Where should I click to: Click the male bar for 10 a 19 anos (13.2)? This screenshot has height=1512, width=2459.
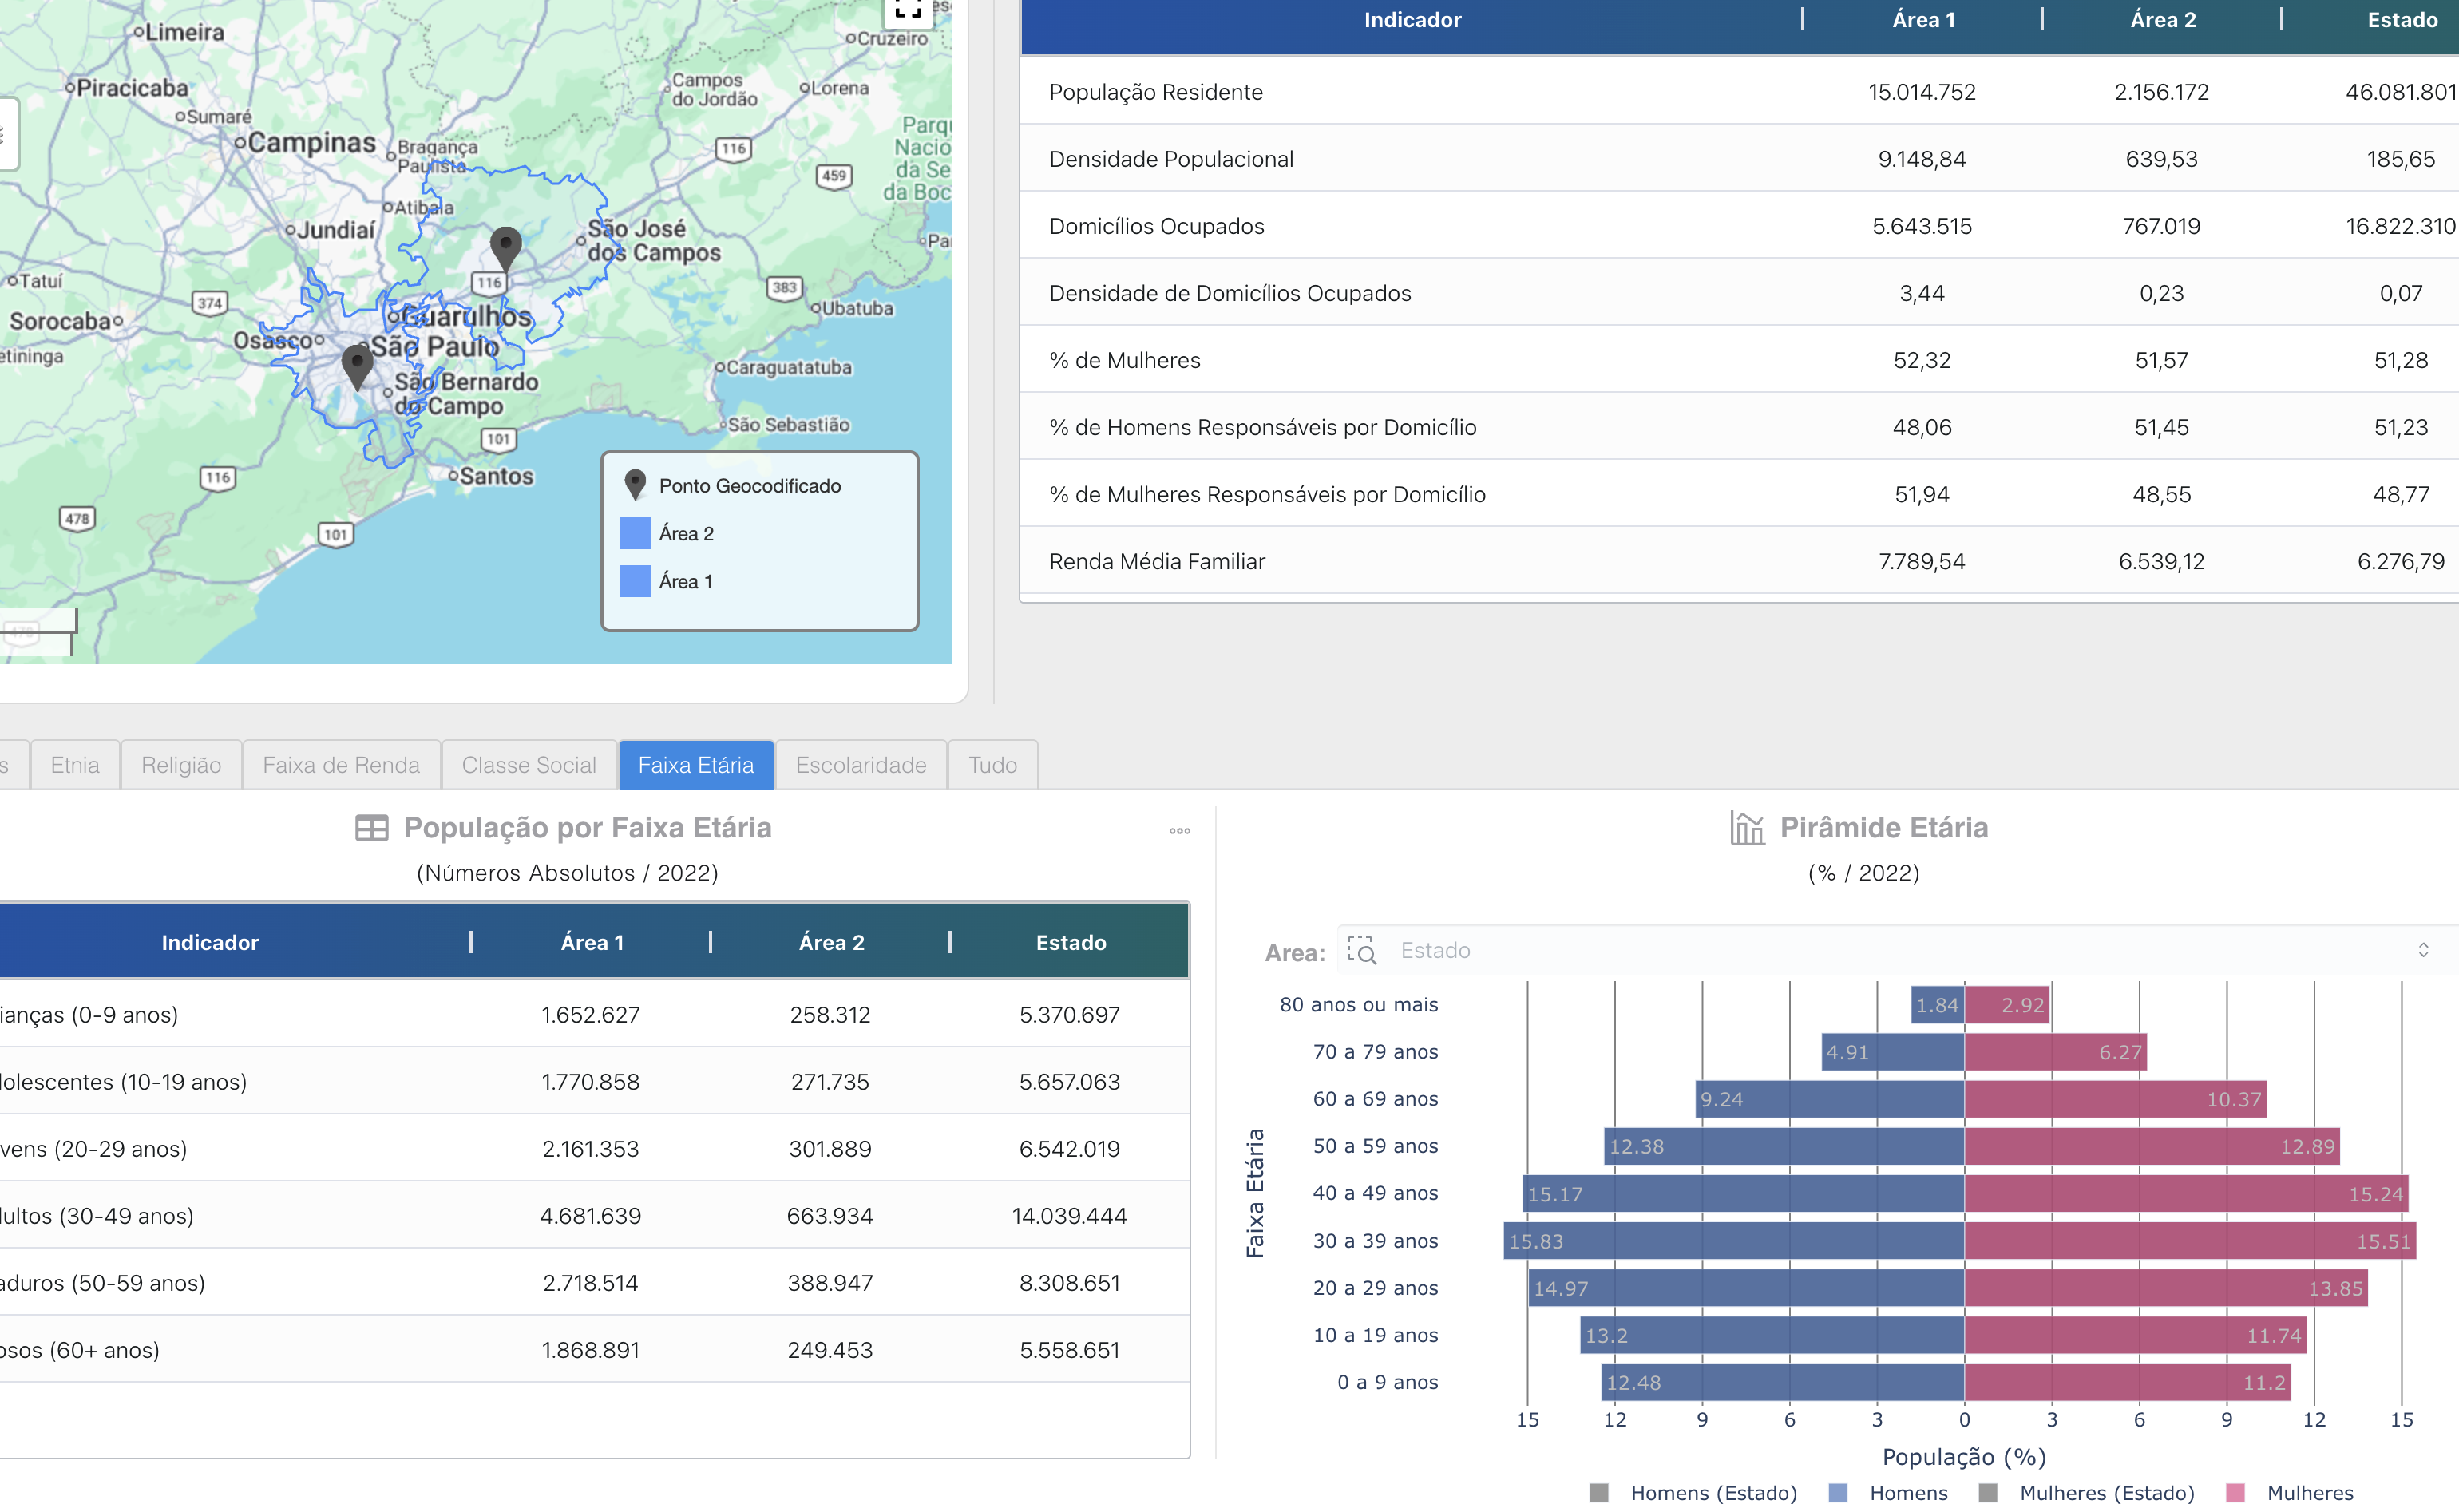pyautogui.click(x=1772, y=1335)
